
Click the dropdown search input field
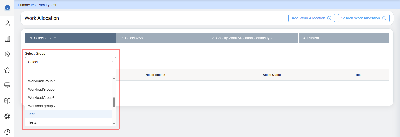pyautogui.click(x=70, y=71)
